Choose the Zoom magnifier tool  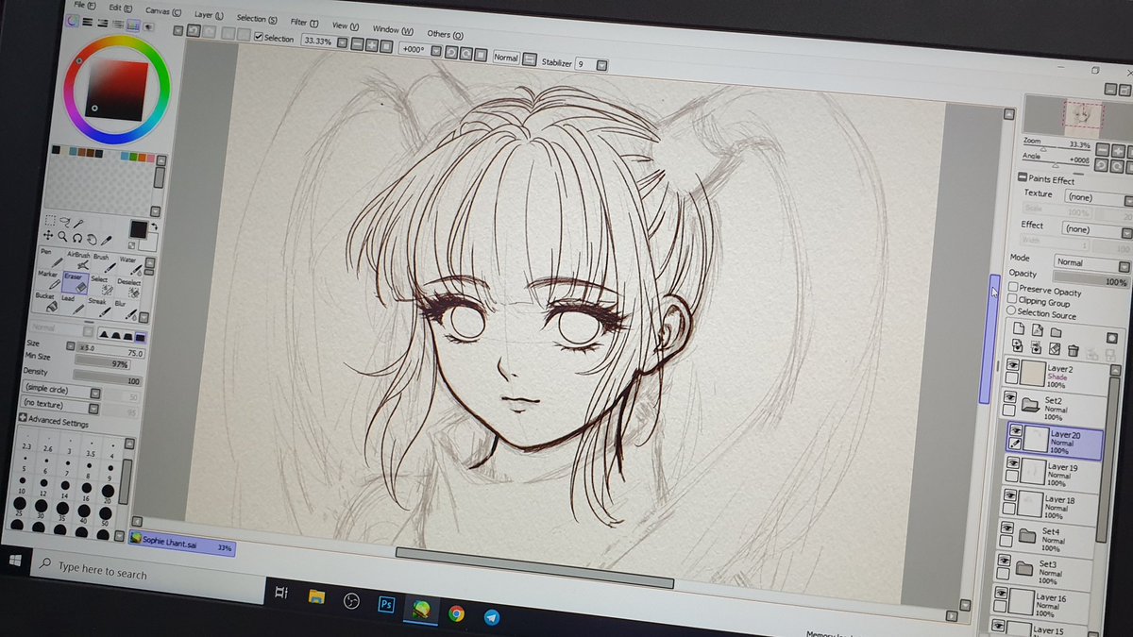(62, 236)
